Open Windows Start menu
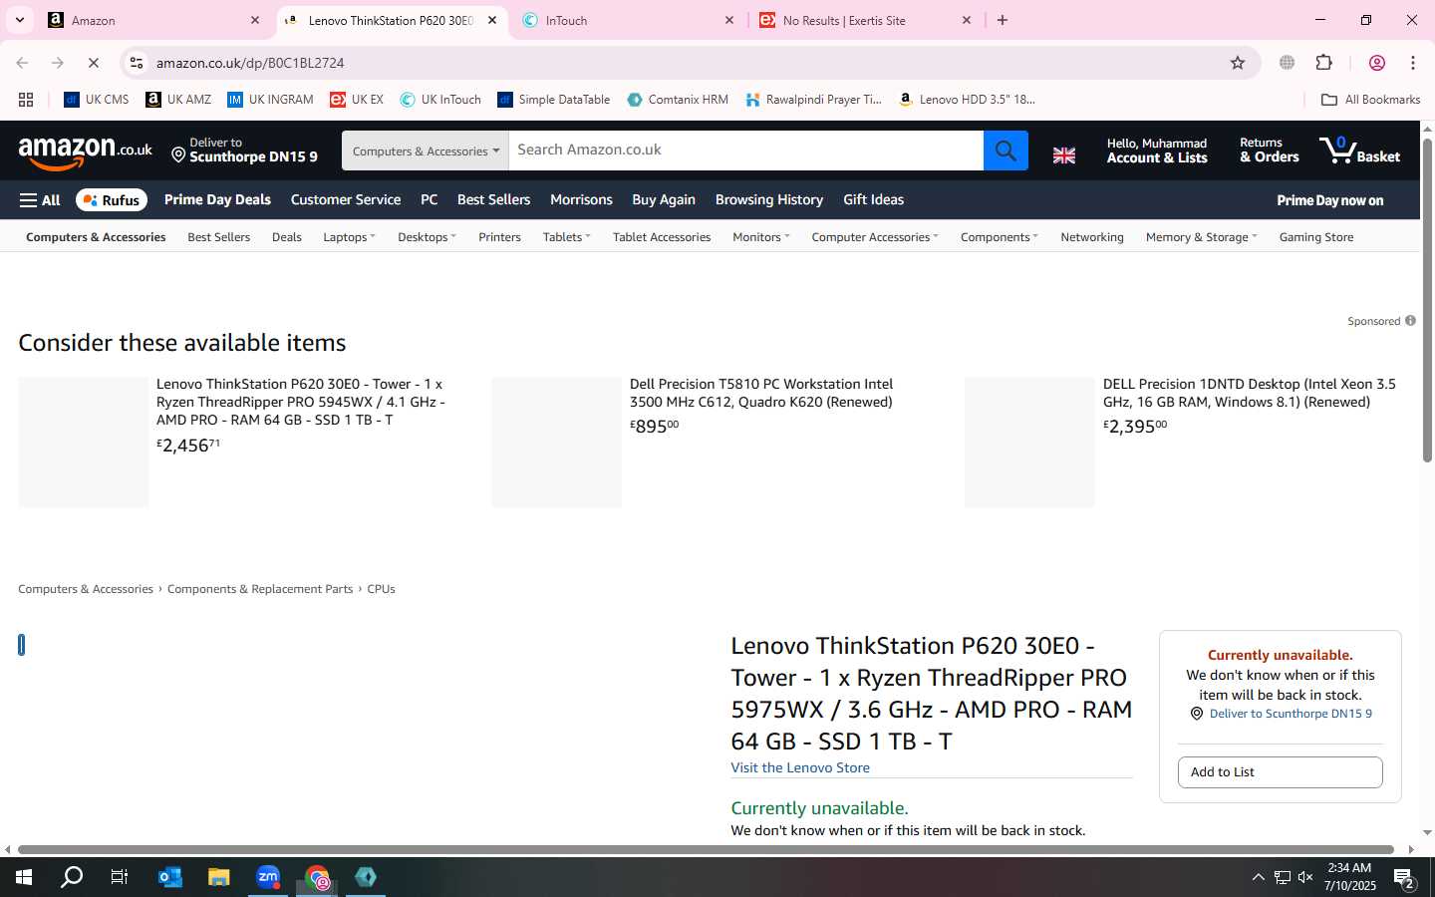Viewport: 1435px width, 897px height. pos(24,877)
